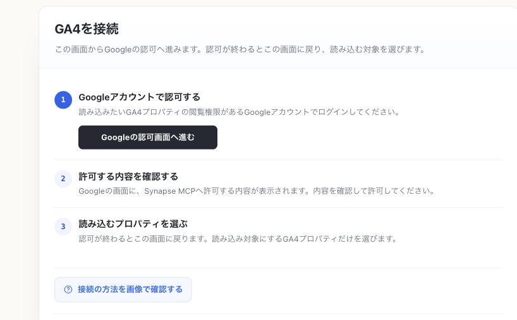Click divider line between steps 1 and 2
Image resolution: width=517 pixels, height=320 pixels.
279,160
